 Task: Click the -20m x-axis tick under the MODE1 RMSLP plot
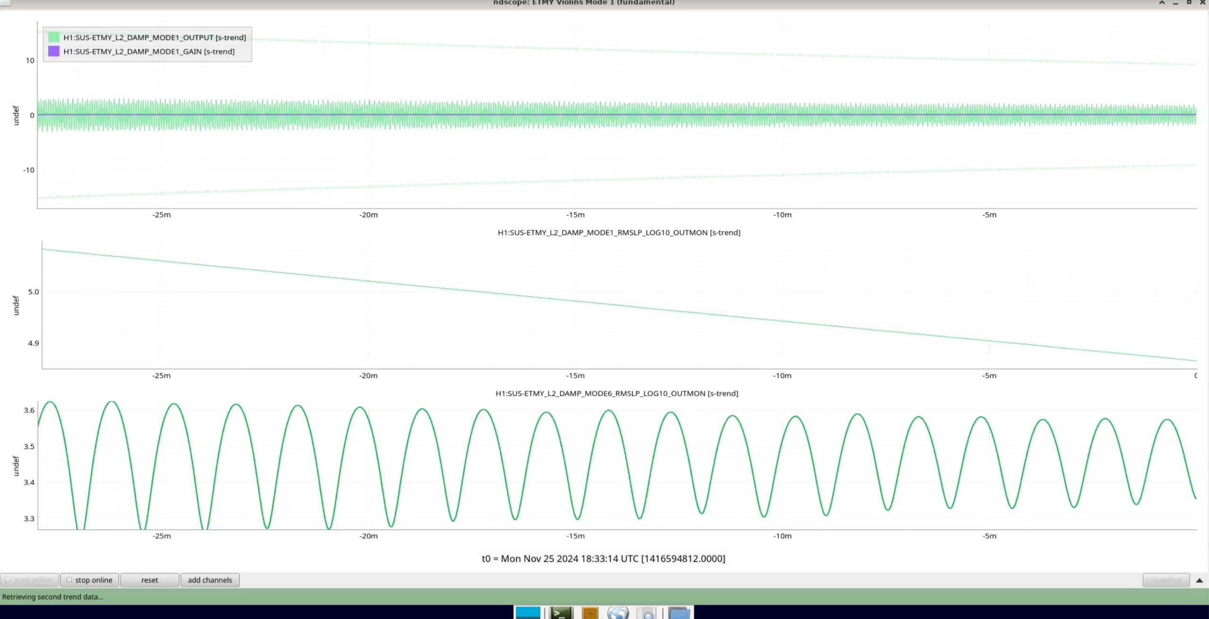point(368,375)
